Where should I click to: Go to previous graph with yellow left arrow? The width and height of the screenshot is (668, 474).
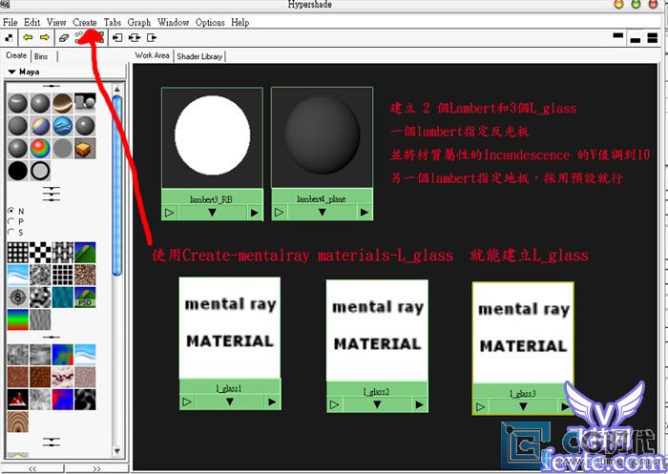tap(28, 37)
